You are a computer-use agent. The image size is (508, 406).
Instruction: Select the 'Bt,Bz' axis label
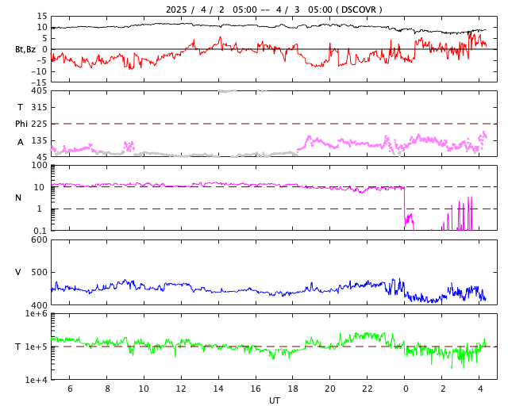tap(25, 49)
